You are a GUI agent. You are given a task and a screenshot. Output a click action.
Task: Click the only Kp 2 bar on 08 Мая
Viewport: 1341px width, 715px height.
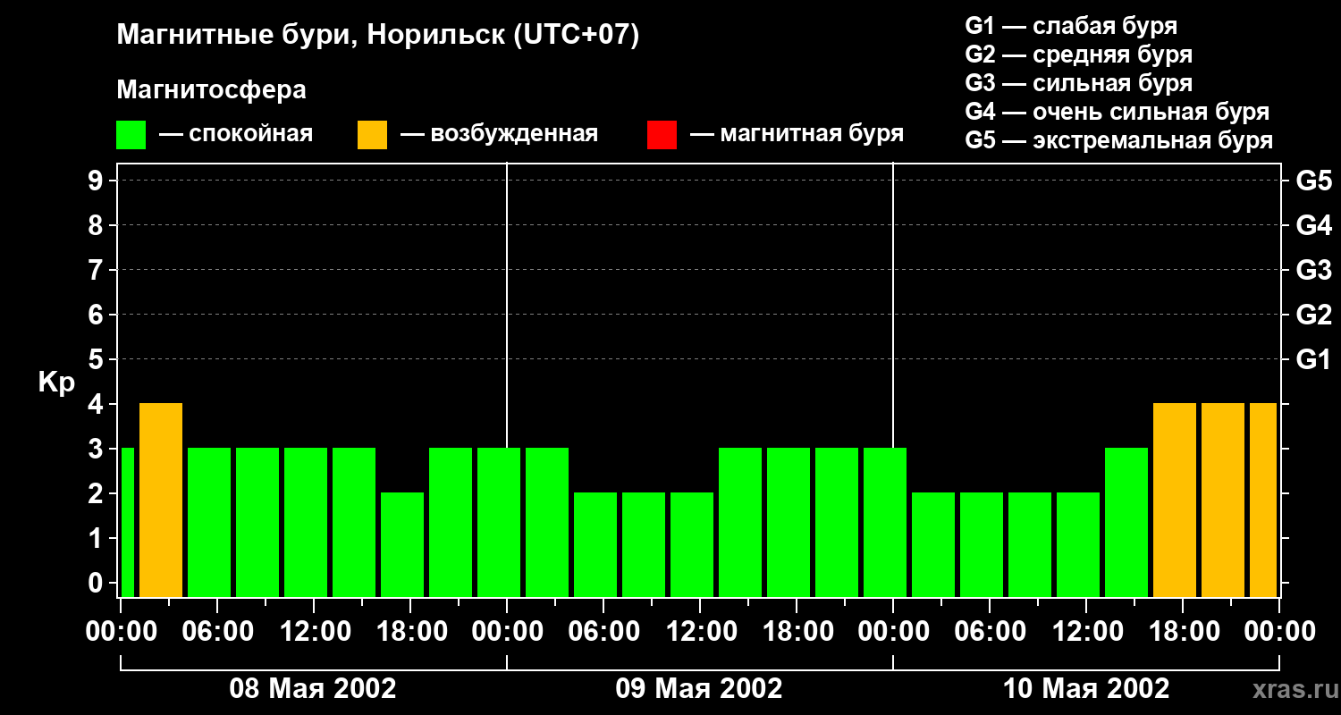pos(402,544)
